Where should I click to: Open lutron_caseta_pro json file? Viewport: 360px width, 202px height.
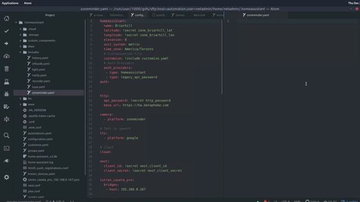(x=53, y=180)
